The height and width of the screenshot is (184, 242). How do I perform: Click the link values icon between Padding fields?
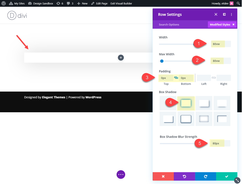point(176,78)
